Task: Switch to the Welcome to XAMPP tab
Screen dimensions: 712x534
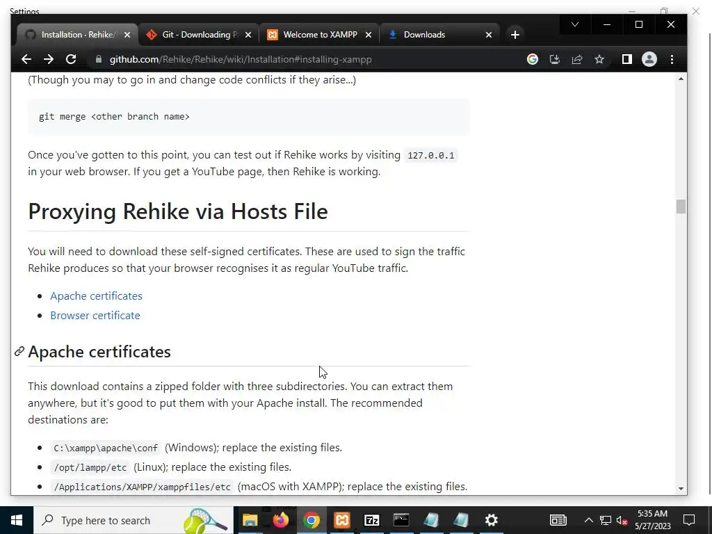Action: coord(319,35)
